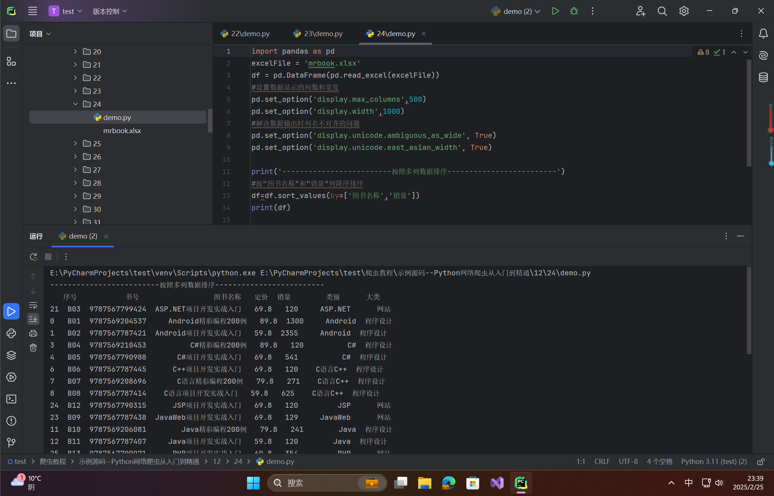Image resolution: width=774 pixels, height=496 pixels.
Task: Select mrbook.xlsx in project tree
Action: click(x=122, y=131)
